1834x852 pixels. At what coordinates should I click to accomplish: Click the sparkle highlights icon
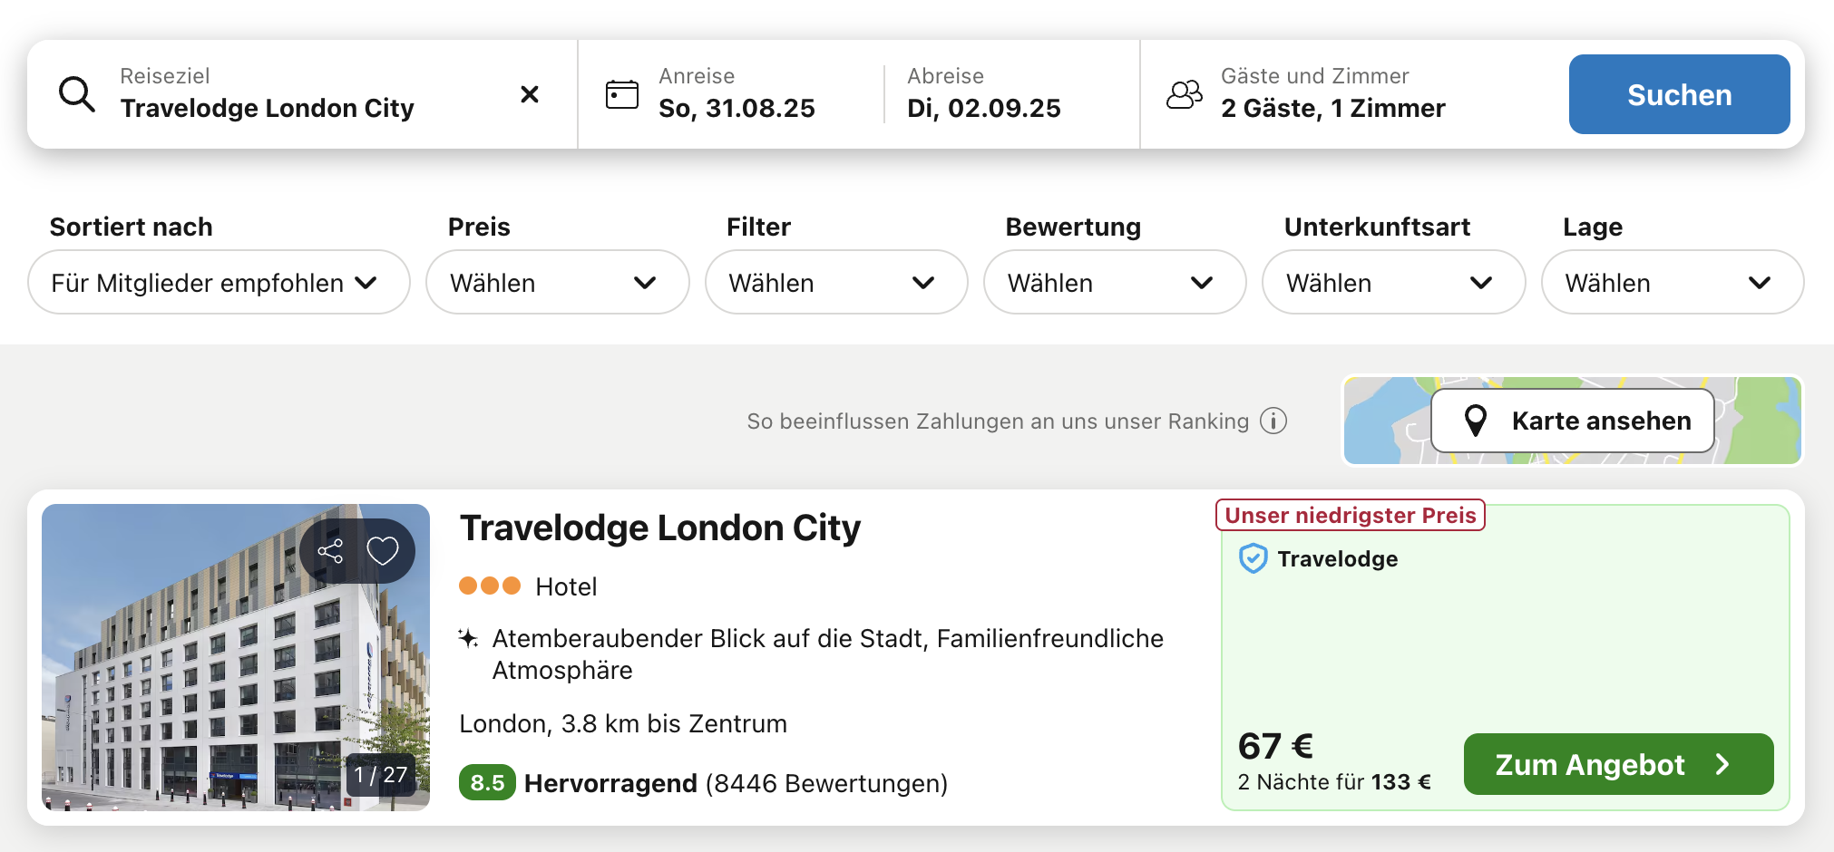468,638
